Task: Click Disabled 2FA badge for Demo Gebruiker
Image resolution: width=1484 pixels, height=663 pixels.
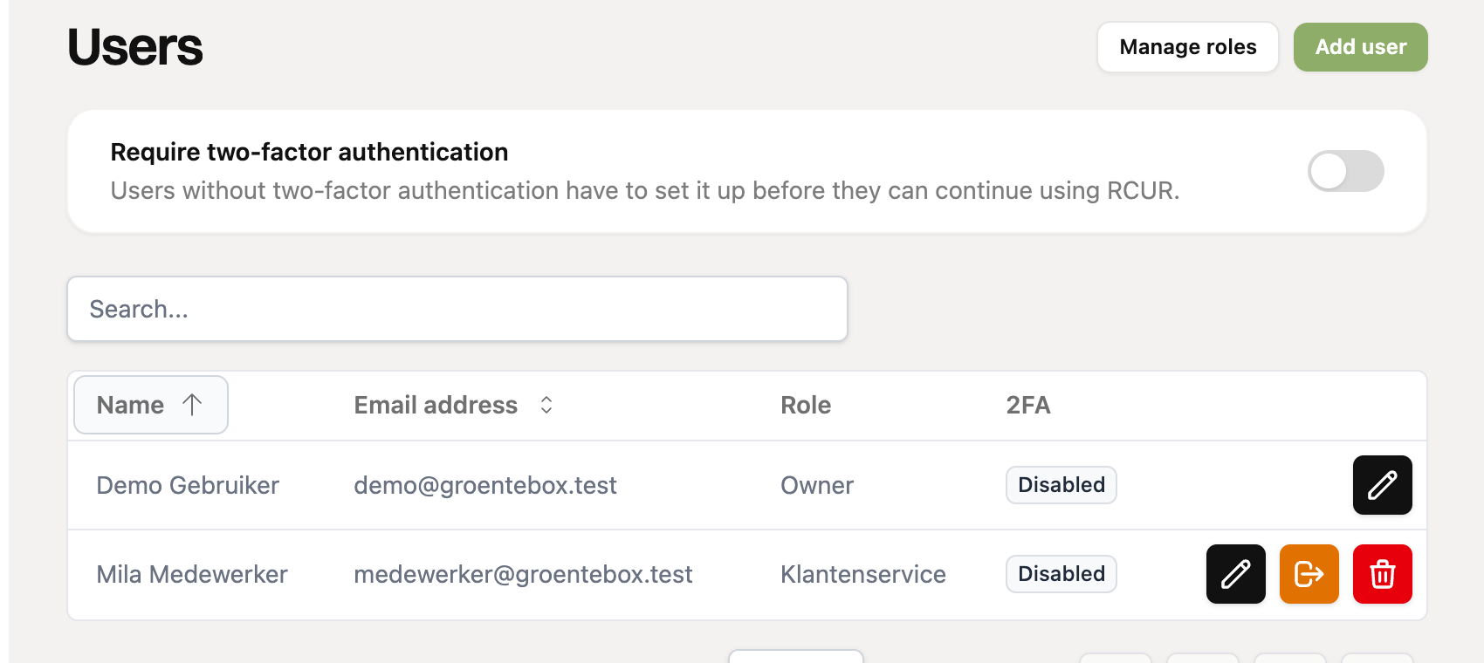Action: pyautogui.click(x=1061, y=485)
